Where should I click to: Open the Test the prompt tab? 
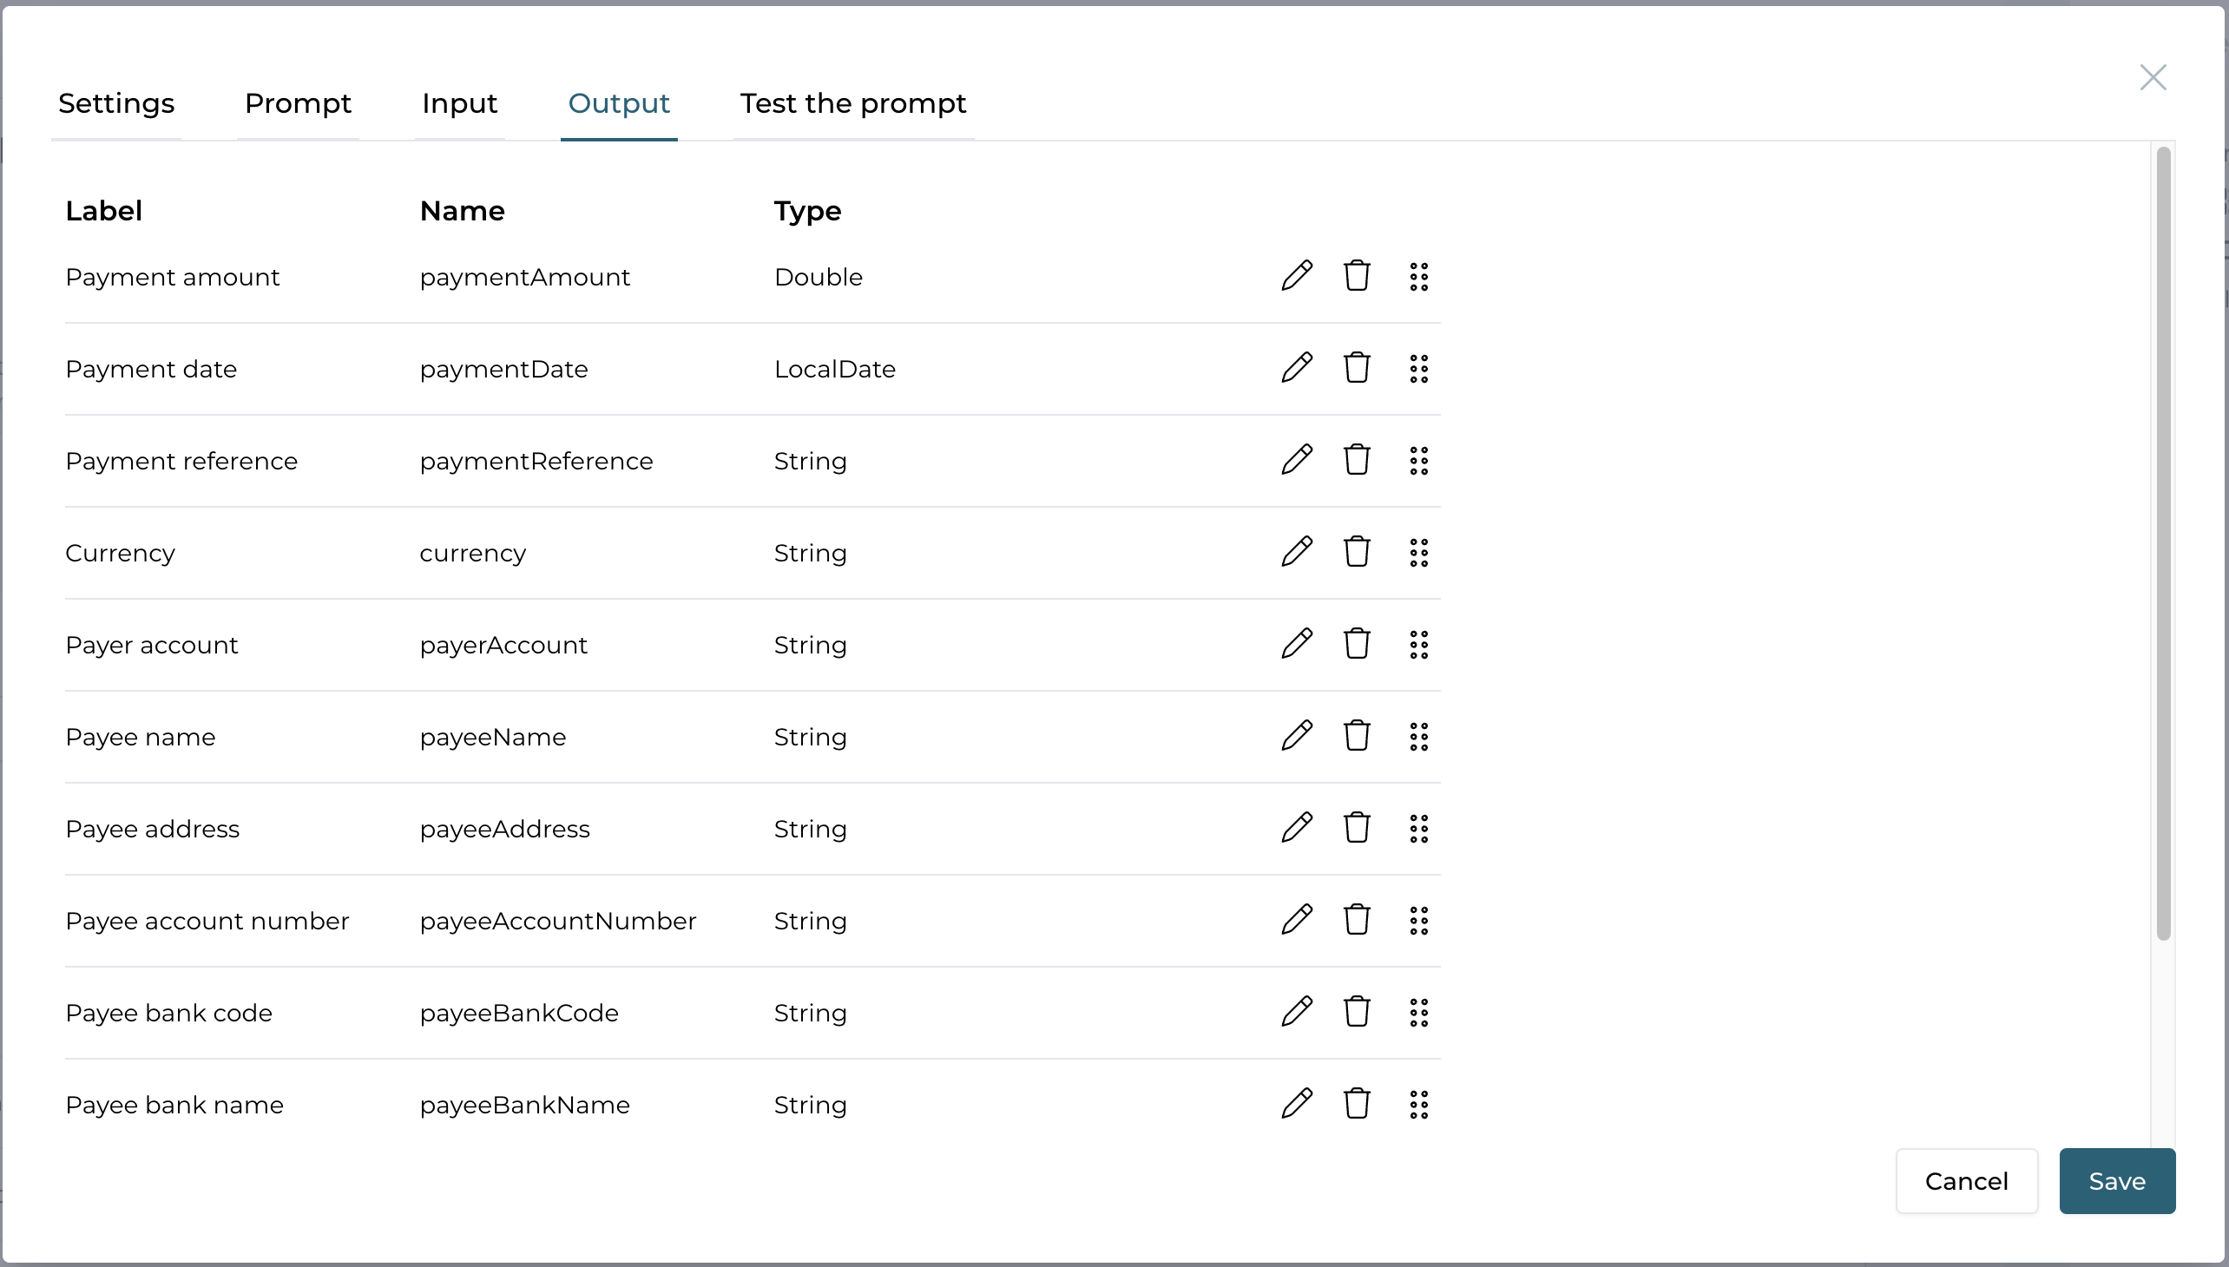(853, 103)
